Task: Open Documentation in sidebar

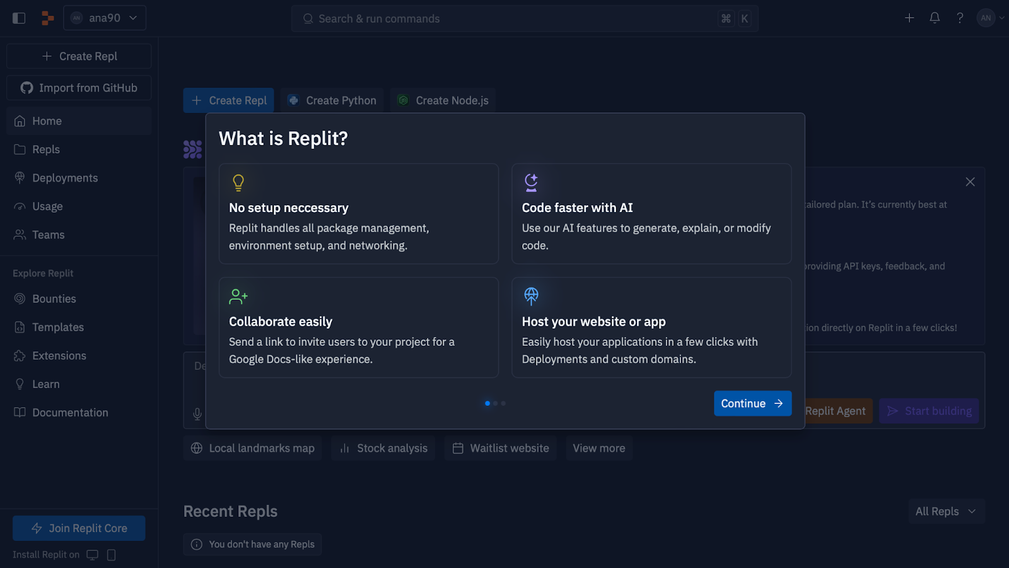Action: click(x=79, y=412)
